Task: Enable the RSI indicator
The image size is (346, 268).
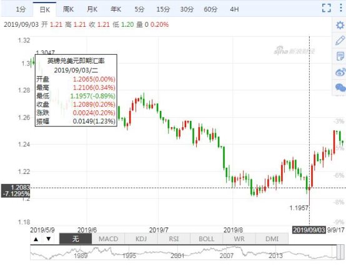Action: [174, 239]
